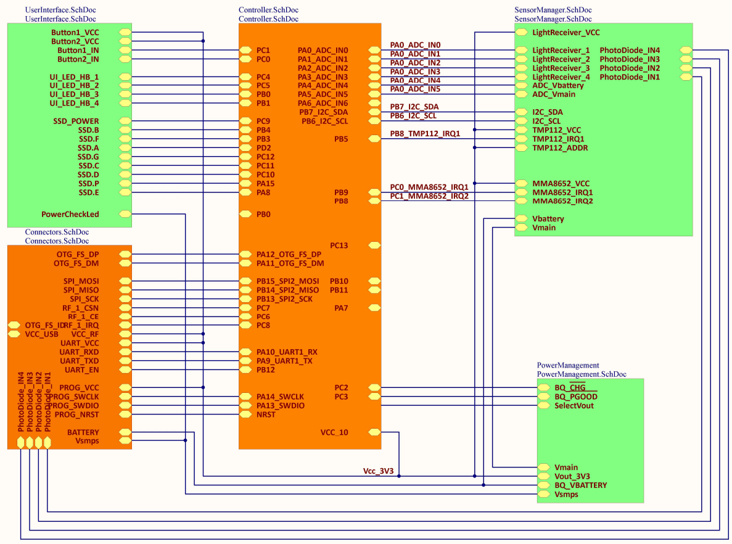Click the BATTERY port symbol in Connectors

pos(125,432)
